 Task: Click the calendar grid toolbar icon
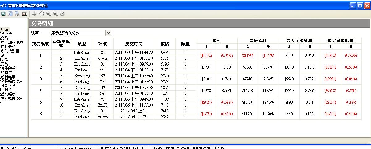pos(24,14)
